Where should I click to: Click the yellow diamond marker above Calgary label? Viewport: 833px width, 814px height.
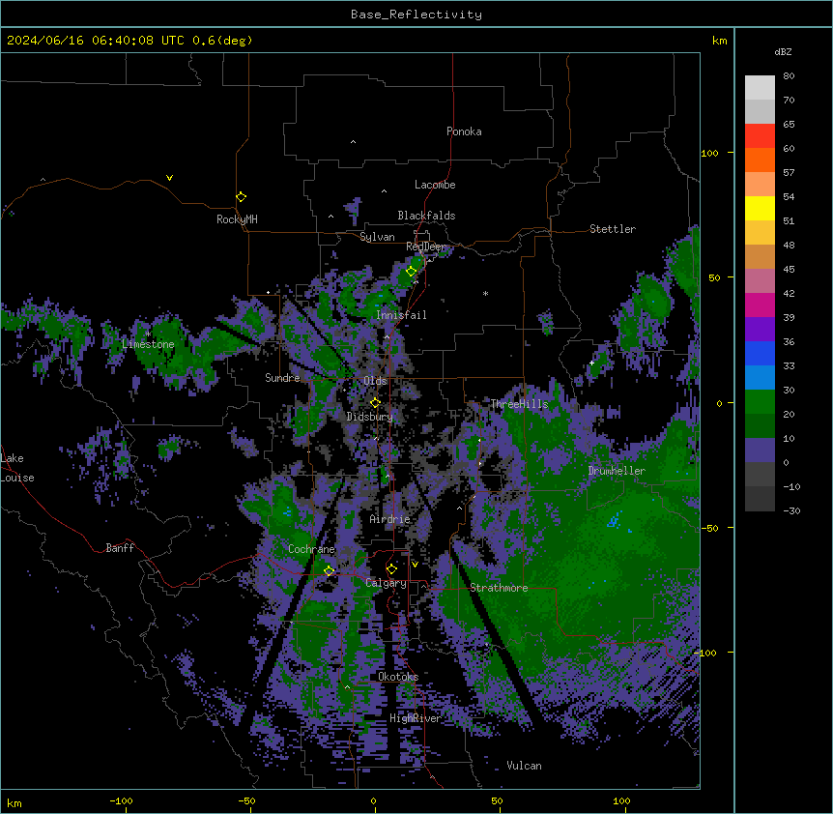click(x=391, y=569)
